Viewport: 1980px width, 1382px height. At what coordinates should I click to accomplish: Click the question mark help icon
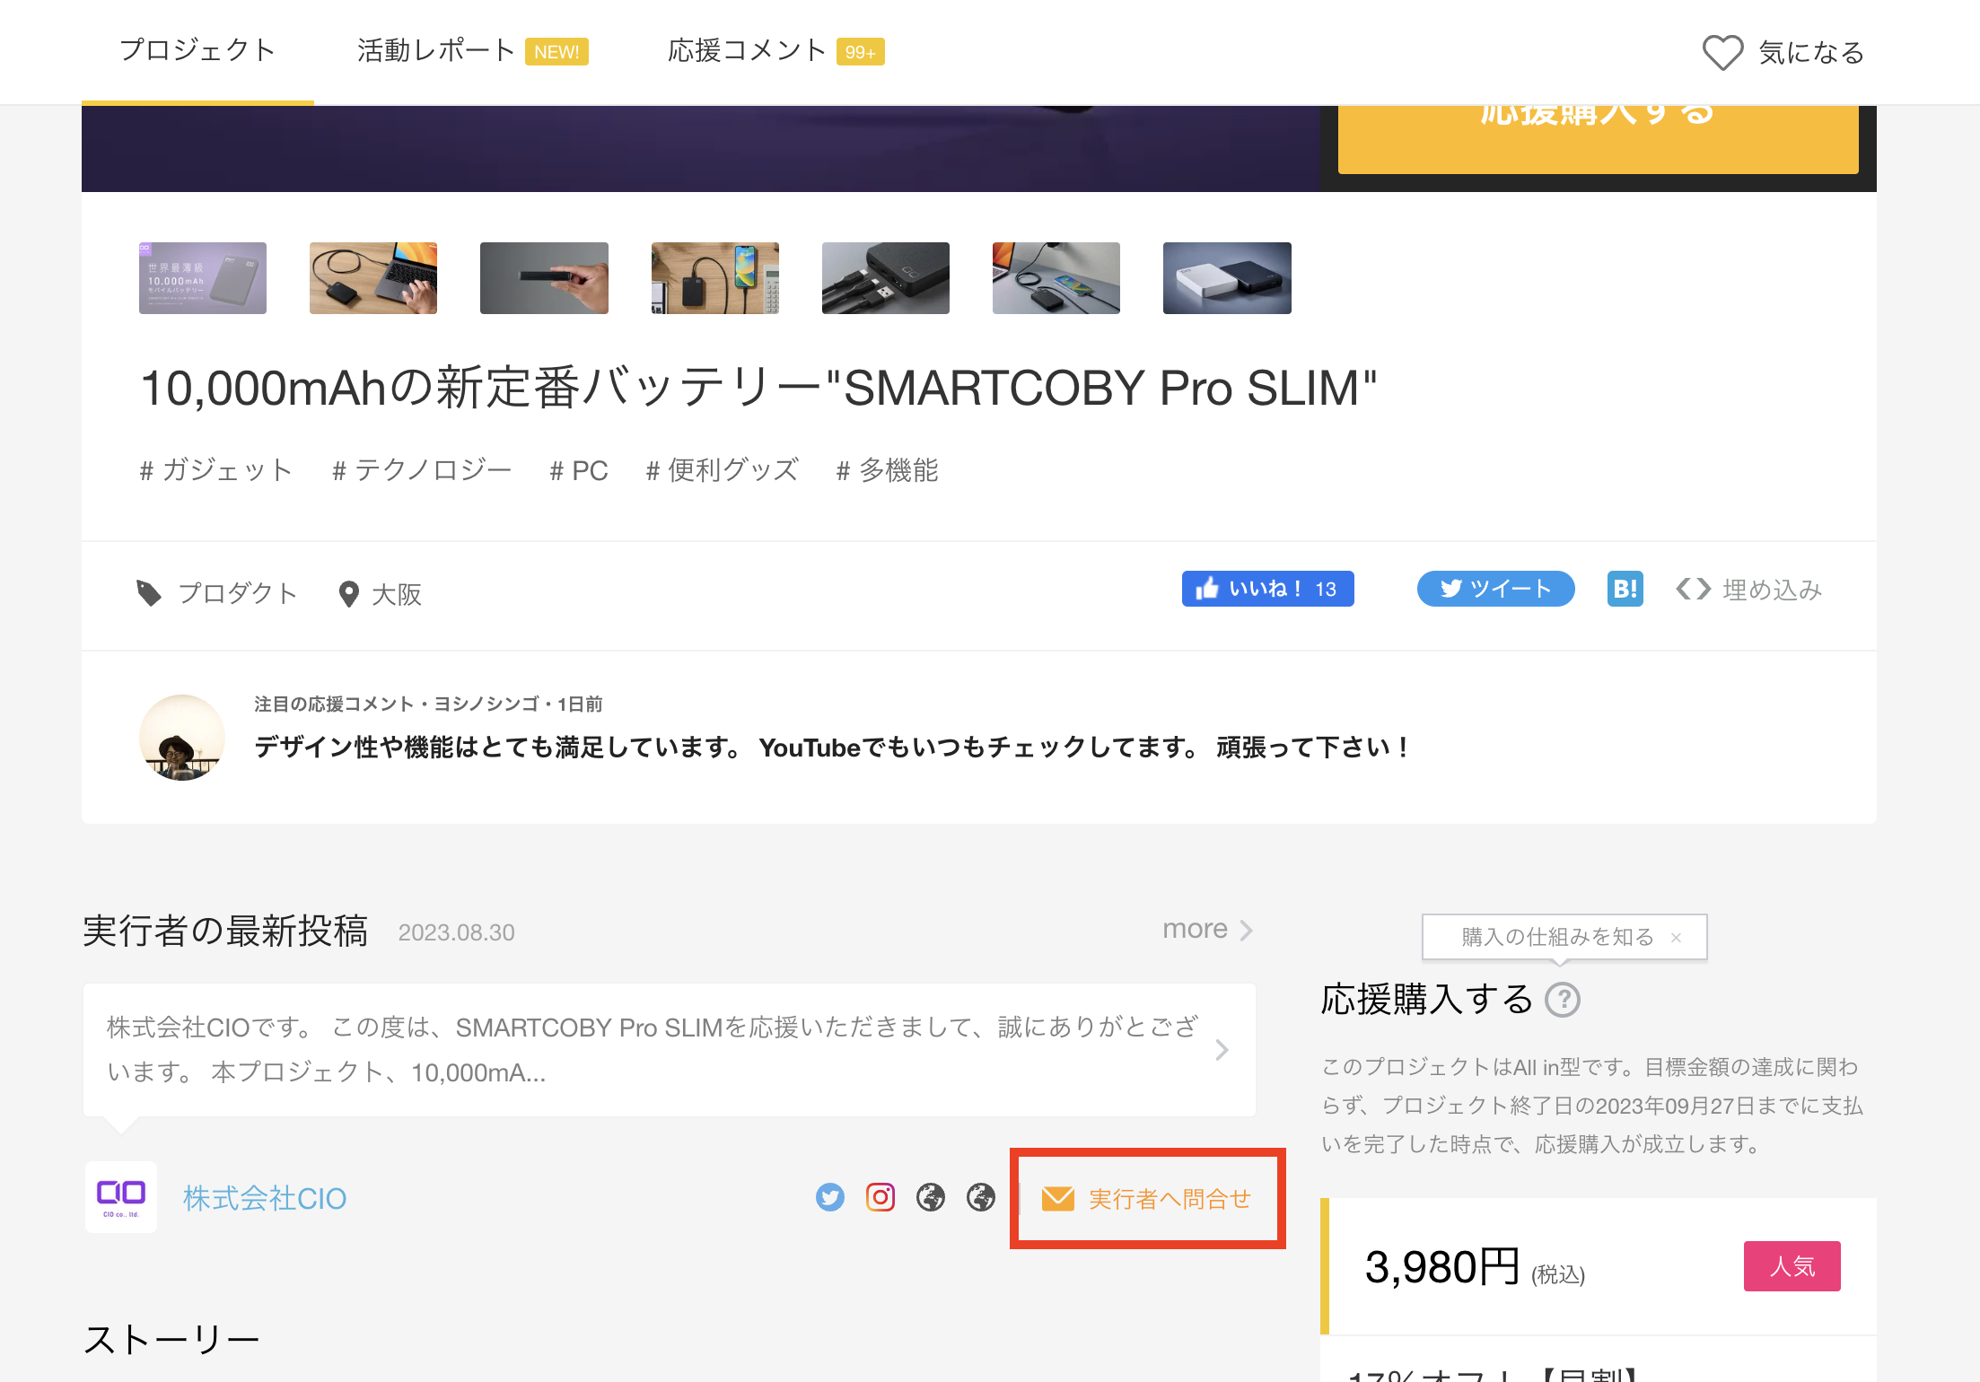1563,999
